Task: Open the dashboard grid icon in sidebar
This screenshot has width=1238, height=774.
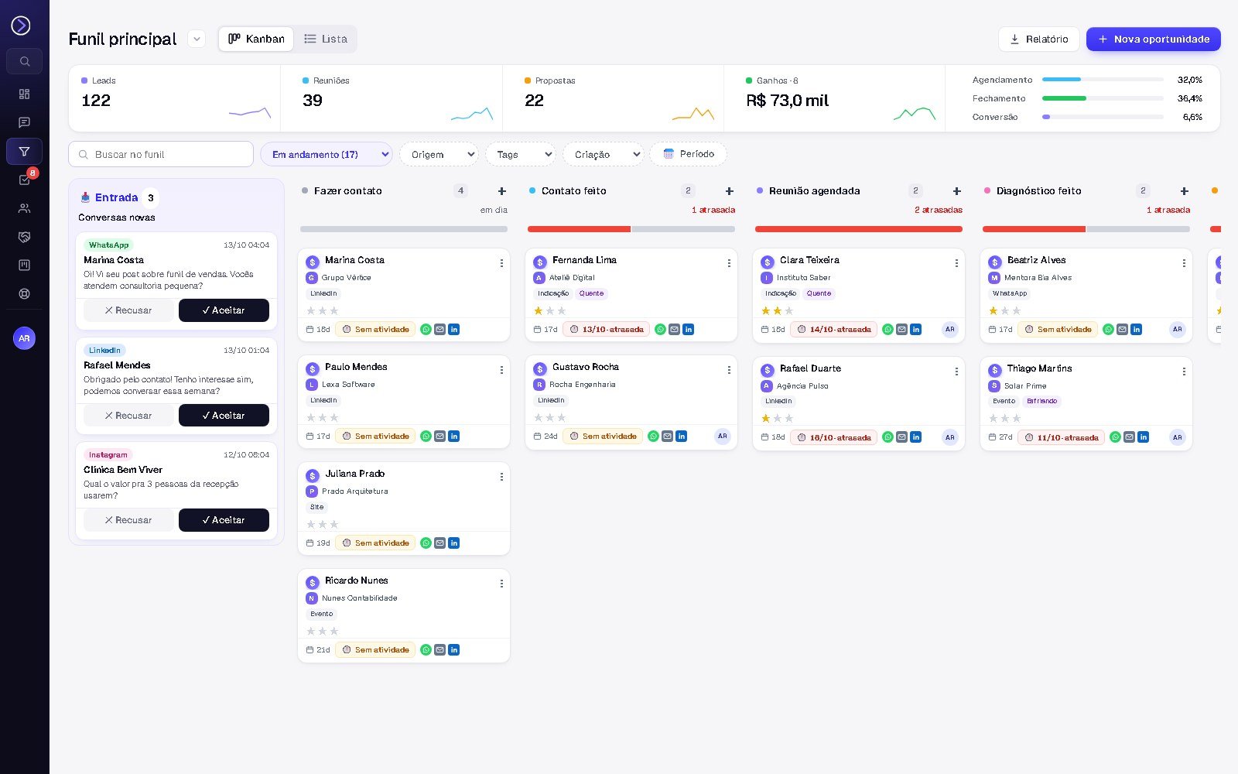Action: pyautogui.click(x=25, y=94)
